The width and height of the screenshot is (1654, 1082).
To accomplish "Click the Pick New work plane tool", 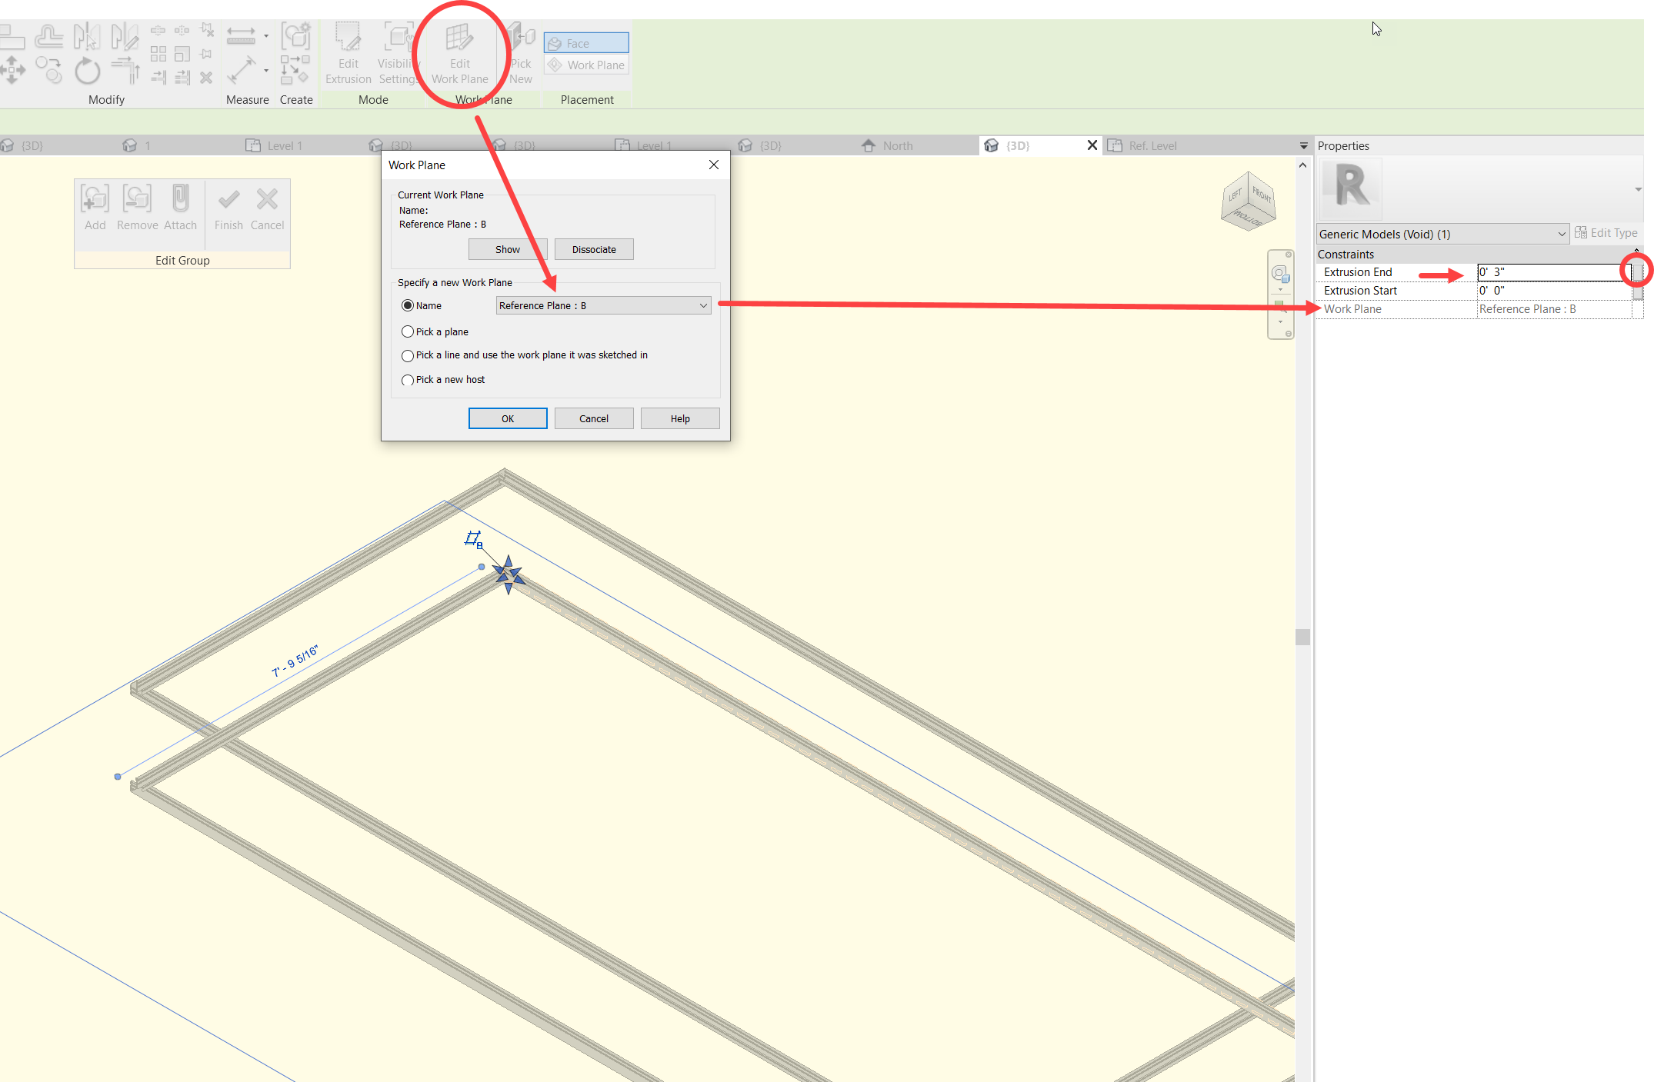I will [521, 52].
